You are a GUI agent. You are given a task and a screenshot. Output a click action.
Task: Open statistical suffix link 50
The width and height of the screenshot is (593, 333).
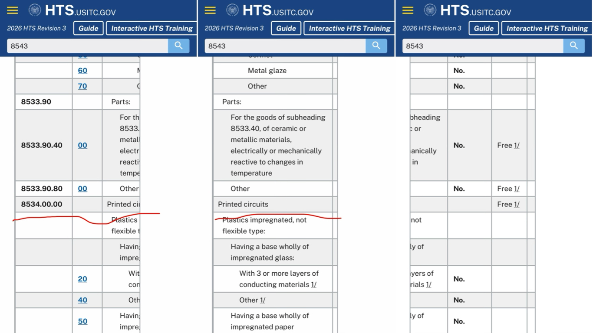pos(82,321)
